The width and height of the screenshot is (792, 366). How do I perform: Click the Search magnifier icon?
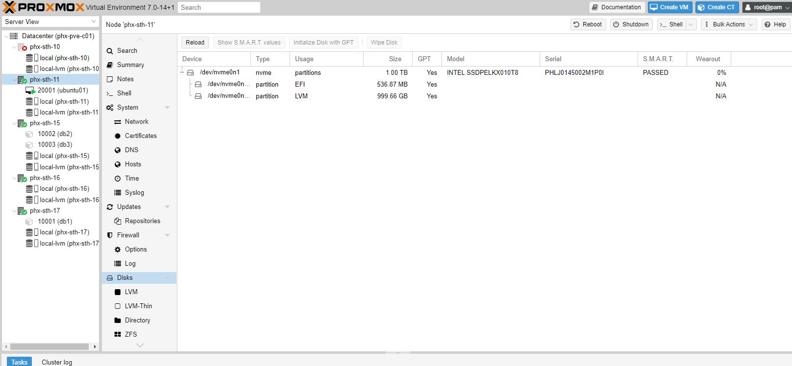point(110,51)
